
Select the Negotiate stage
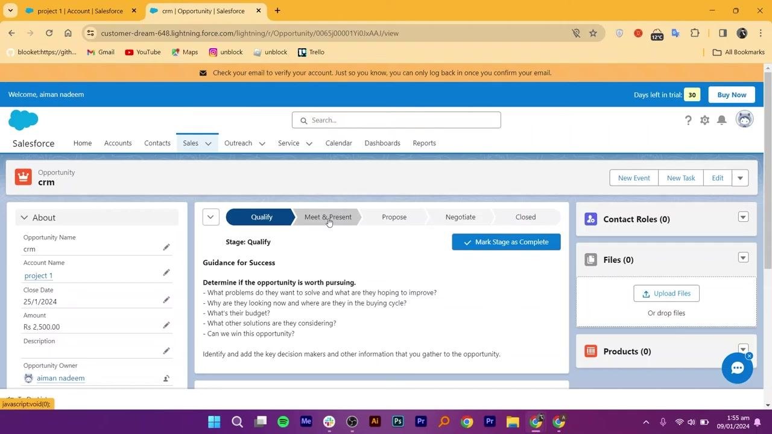pyautogui.click(x=460, y=217)
